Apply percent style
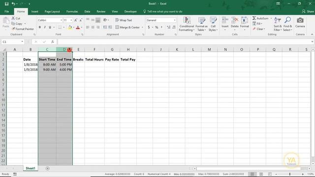Image resolution: width=315 pixels, height=177 pixels. (157, 27)
